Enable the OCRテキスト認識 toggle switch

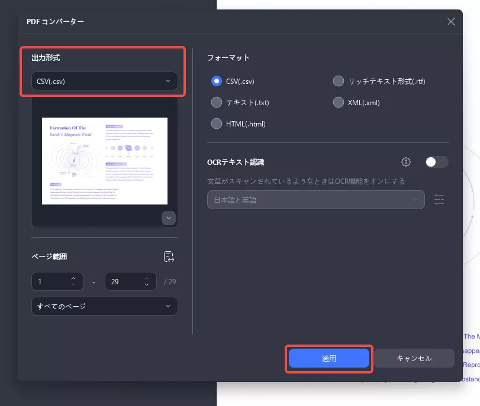pyautogui.click(x=436, y=162)
